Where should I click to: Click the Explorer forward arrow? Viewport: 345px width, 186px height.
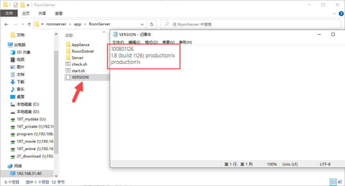click(15, 24)
